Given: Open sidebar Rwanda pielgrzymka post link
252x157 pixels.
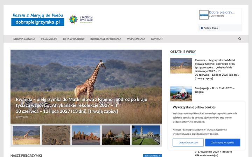Looking at the screenshot, I should (x=217, y=69).
